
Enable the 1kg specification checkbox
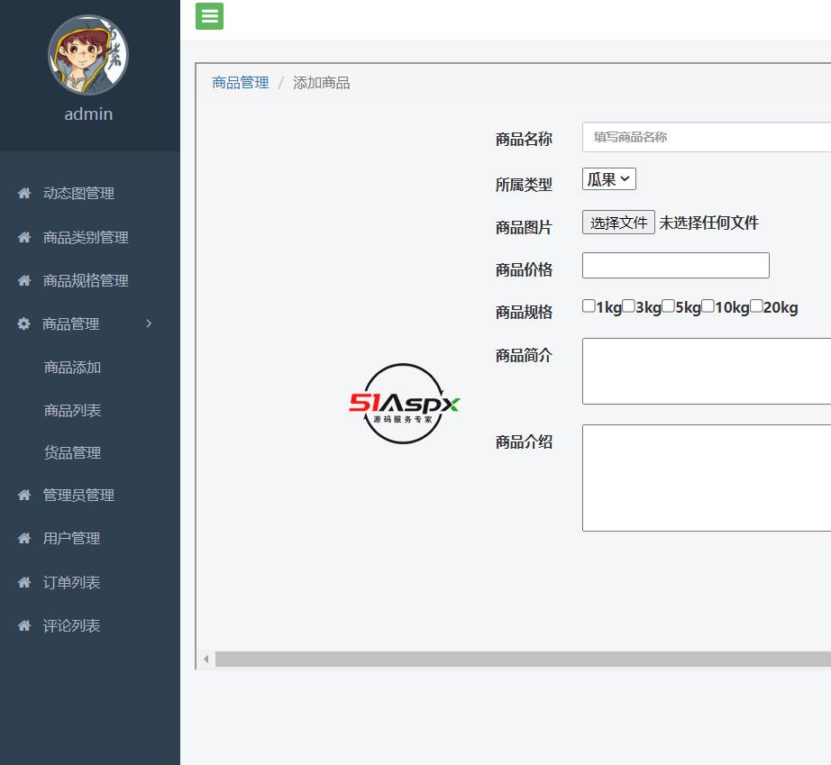[589, 305]
